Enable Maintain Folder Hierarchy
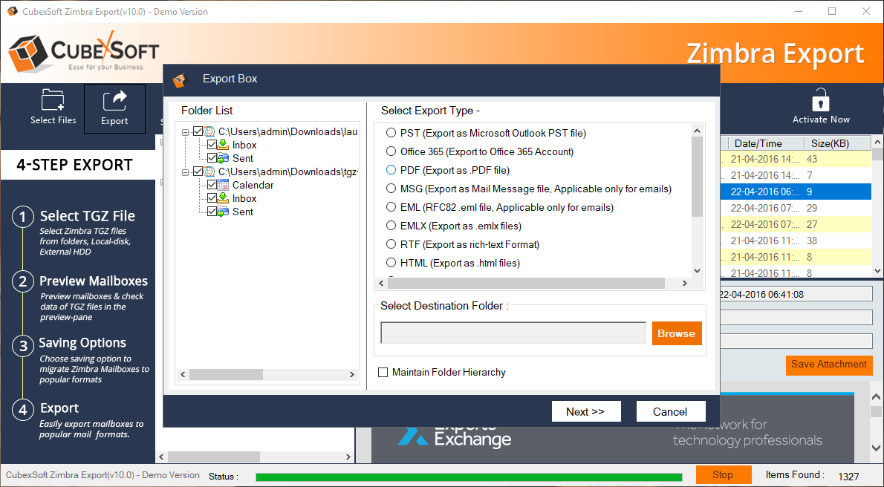The image size is (884, 487). [x=383, y=372]
